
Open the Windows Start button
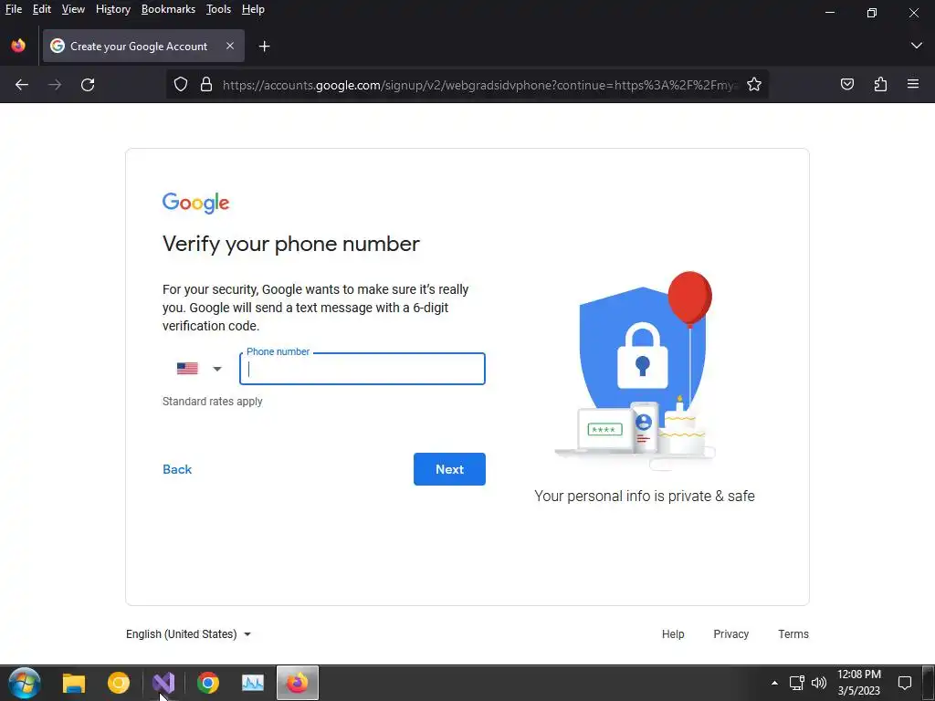(x=25, y=683)
